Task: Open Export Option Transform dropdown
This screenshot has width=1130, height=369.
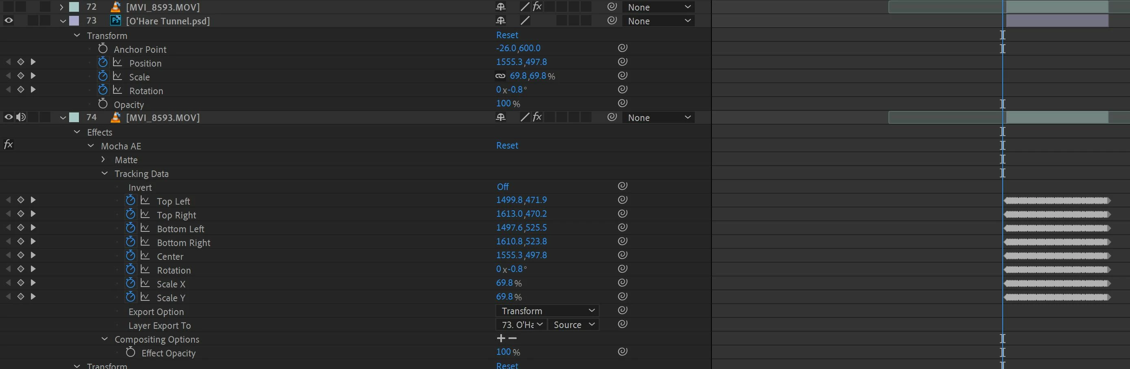Action: (548, 311)
